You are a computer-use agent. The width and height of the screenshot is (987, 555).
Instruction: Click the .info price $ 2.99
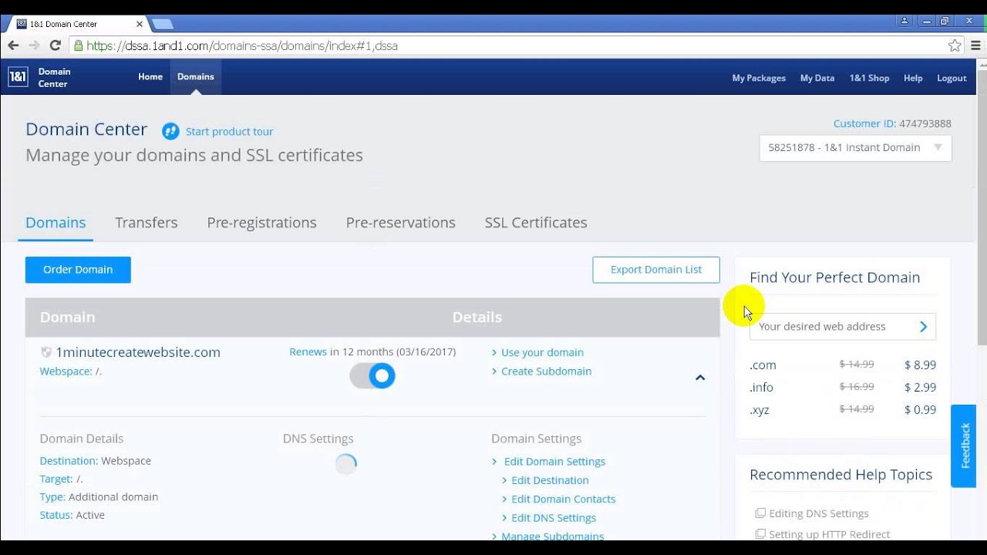click(920, 388)
